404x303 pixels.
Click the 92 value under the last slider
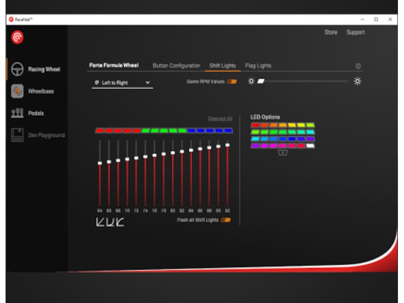point(228,211)
